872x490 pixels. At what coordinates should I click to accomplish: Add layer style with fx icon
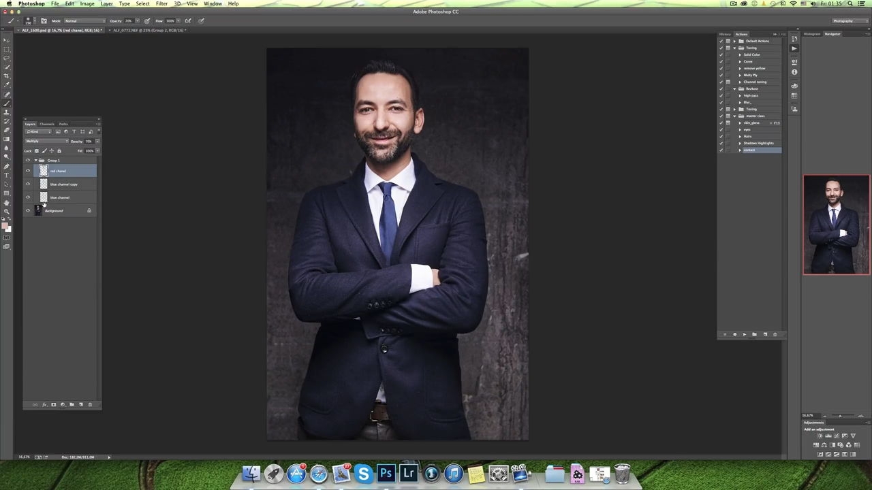click(44, 404)
